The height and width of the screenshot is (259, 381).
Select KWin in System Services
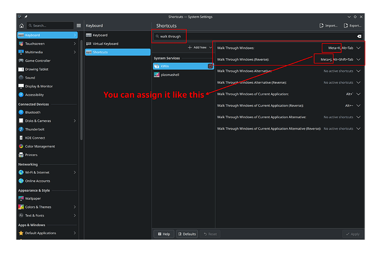pos(183,66)
